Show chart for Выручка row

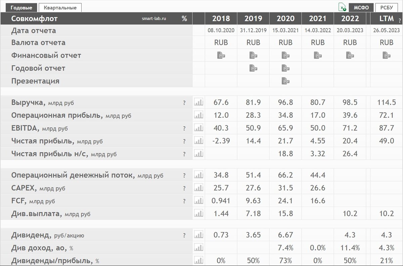[x=199, y=102]
